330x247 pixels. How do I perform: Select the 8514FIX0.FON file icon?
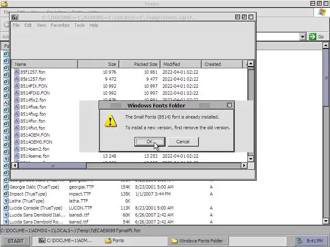tap(16, 93)
